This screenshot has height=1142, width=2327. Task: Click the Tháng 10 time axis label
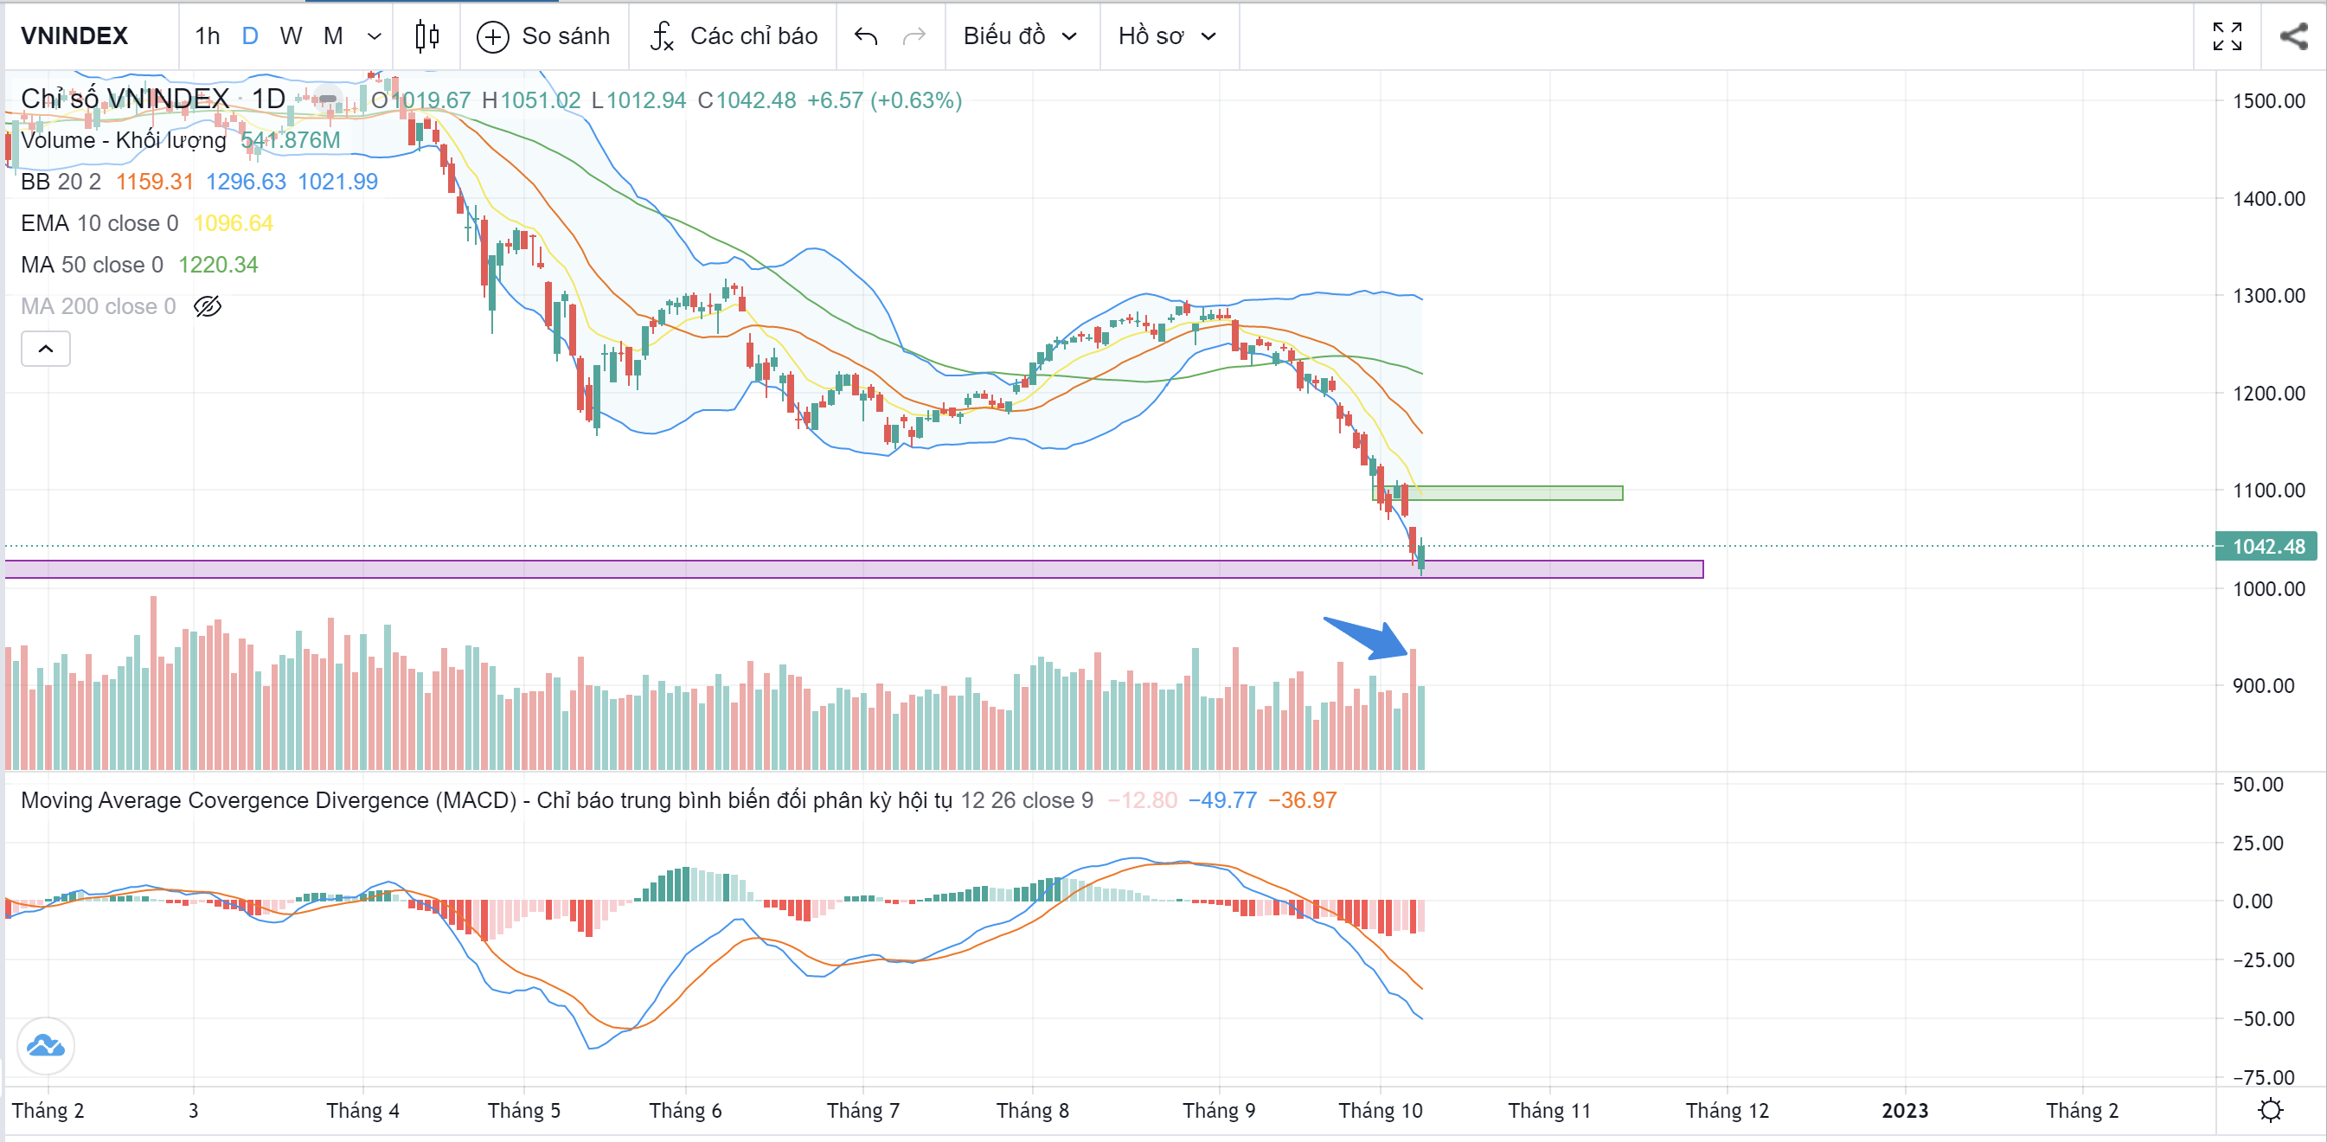click(x=1380, y=1110)
